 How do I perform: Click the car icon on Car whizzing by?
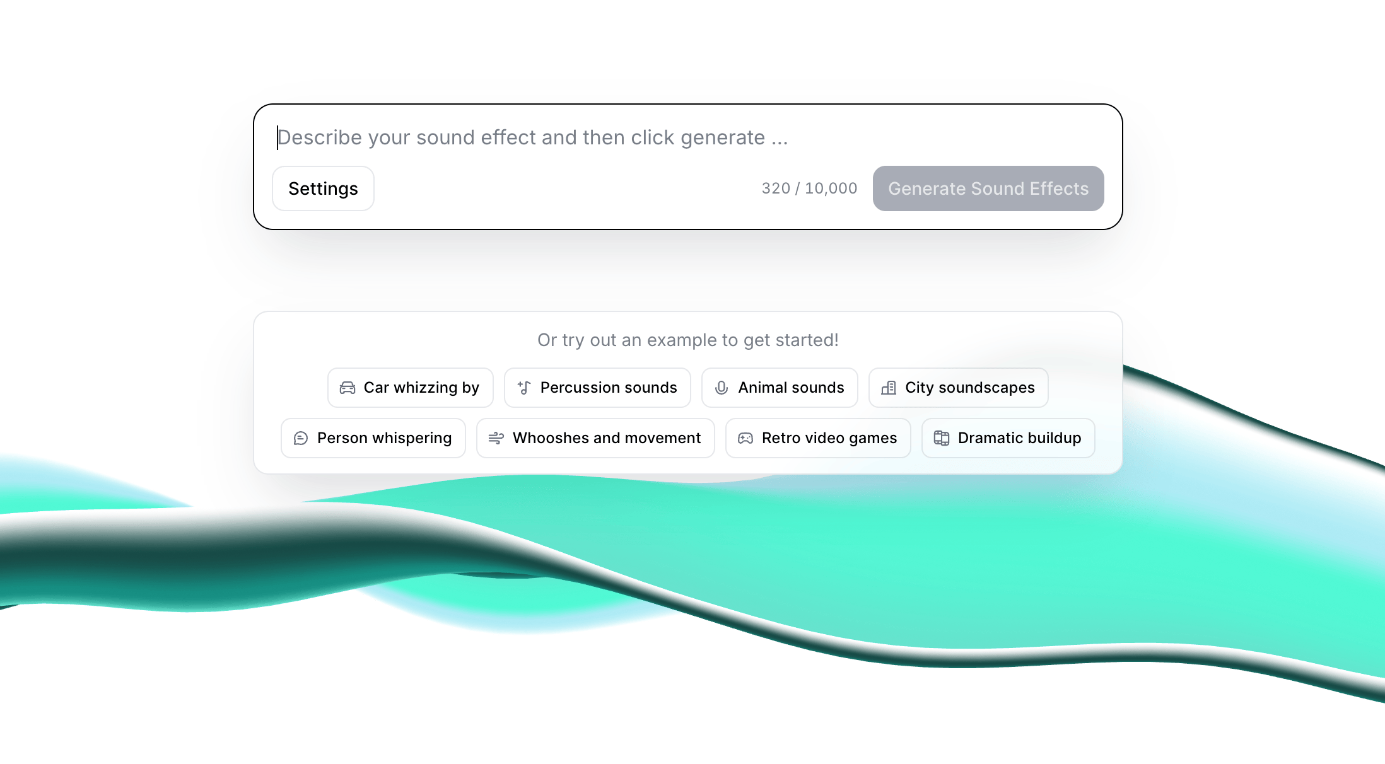point(348,388)
